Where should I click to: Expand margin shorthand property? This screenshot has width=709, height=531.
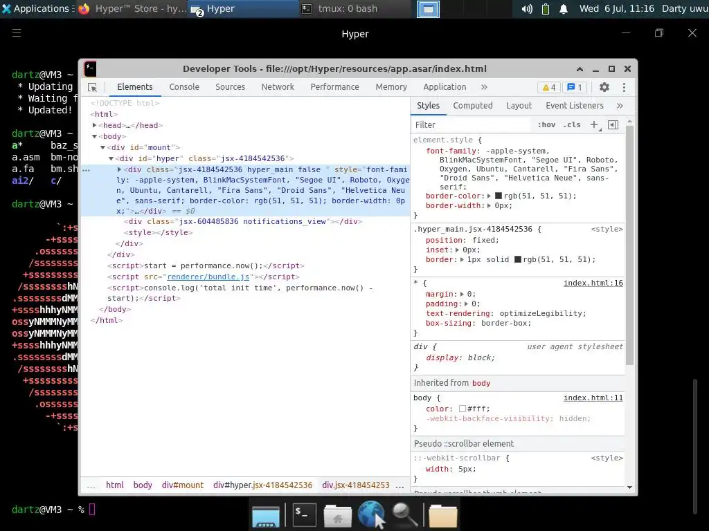click(462, 294)
